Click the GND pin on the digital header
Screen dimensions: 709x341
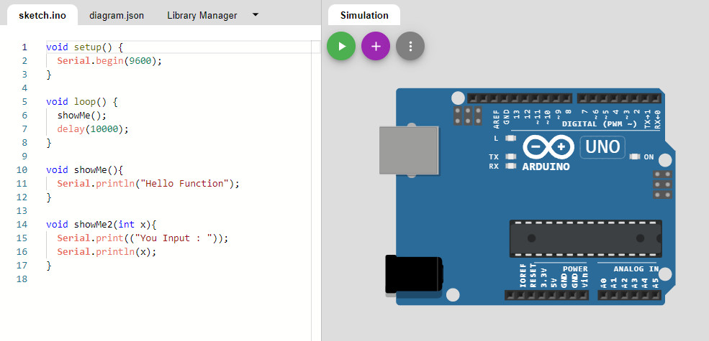(505, 98)
